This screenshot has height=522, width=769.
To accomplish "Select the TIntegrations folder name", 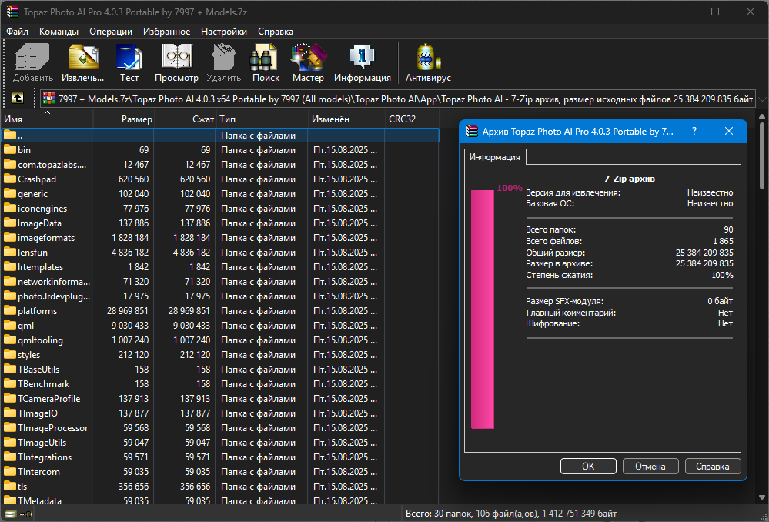I will click(45, 457).
